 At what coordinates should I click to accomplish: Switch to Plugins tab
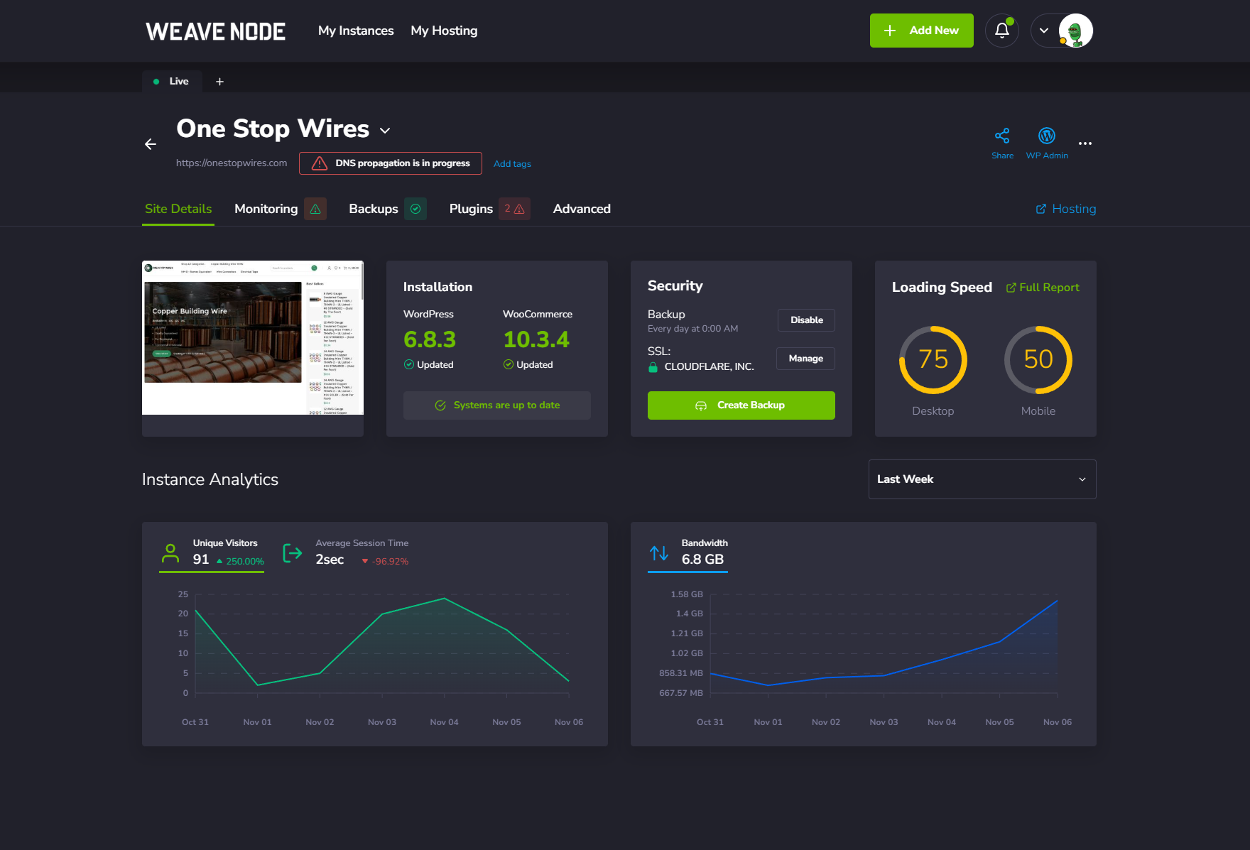[471, 209]
